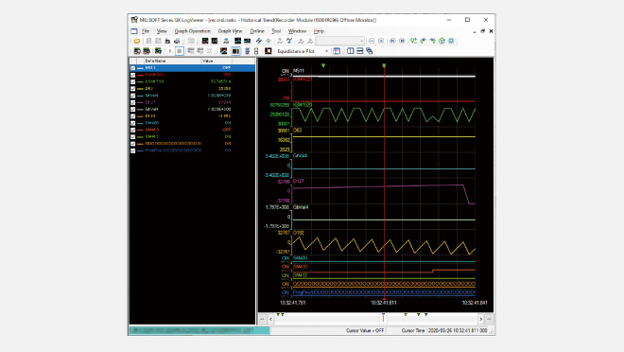This screenshot has height=352, width=624.
Task: Click the blue-green gear settings icon
Action: [451, 41]
